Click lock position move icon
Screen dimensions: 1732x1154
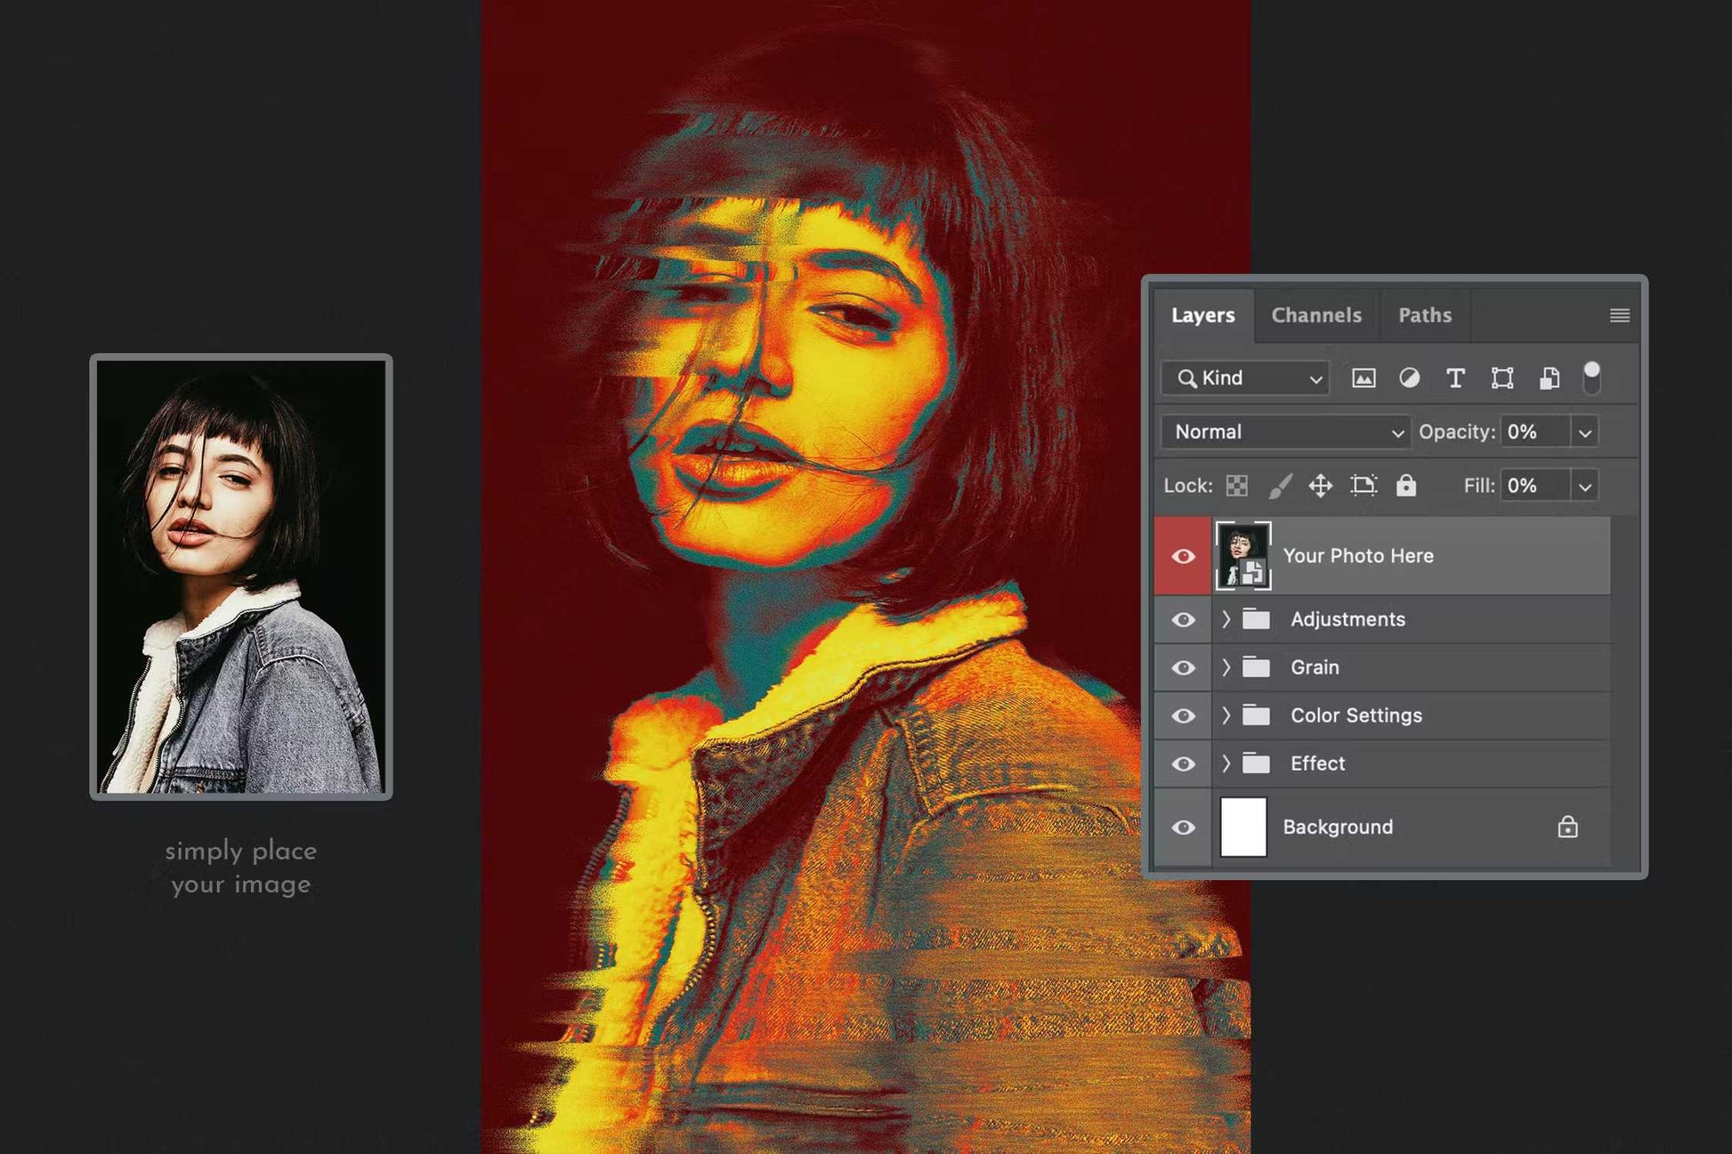coord(1320,486)
